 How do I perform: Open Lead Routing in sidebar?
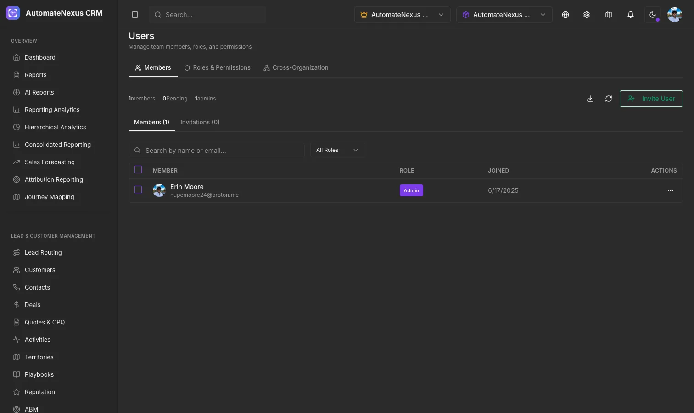tap(59, 252)
